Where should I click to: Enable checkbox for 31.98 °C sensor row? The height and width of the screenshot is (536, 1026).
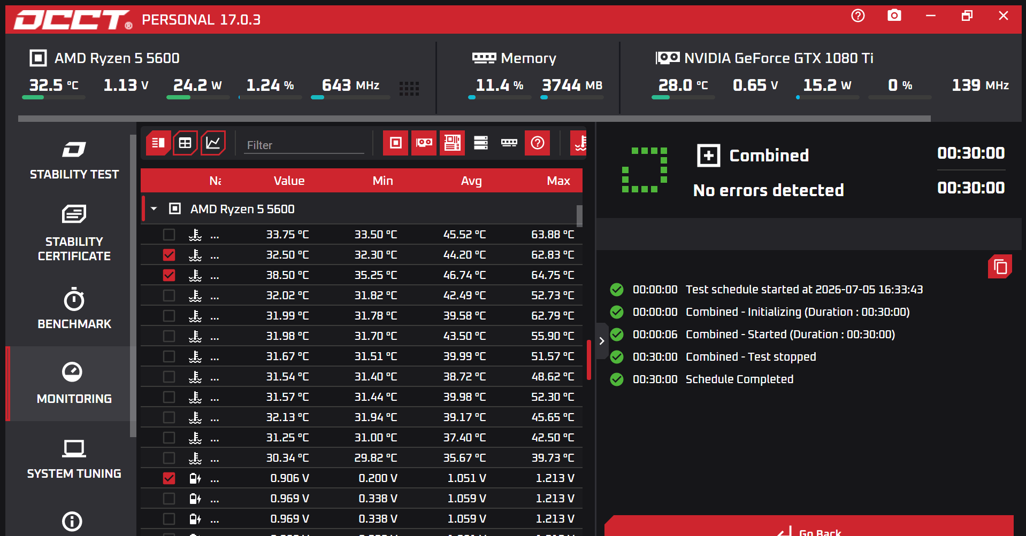(x=169, y=336)
